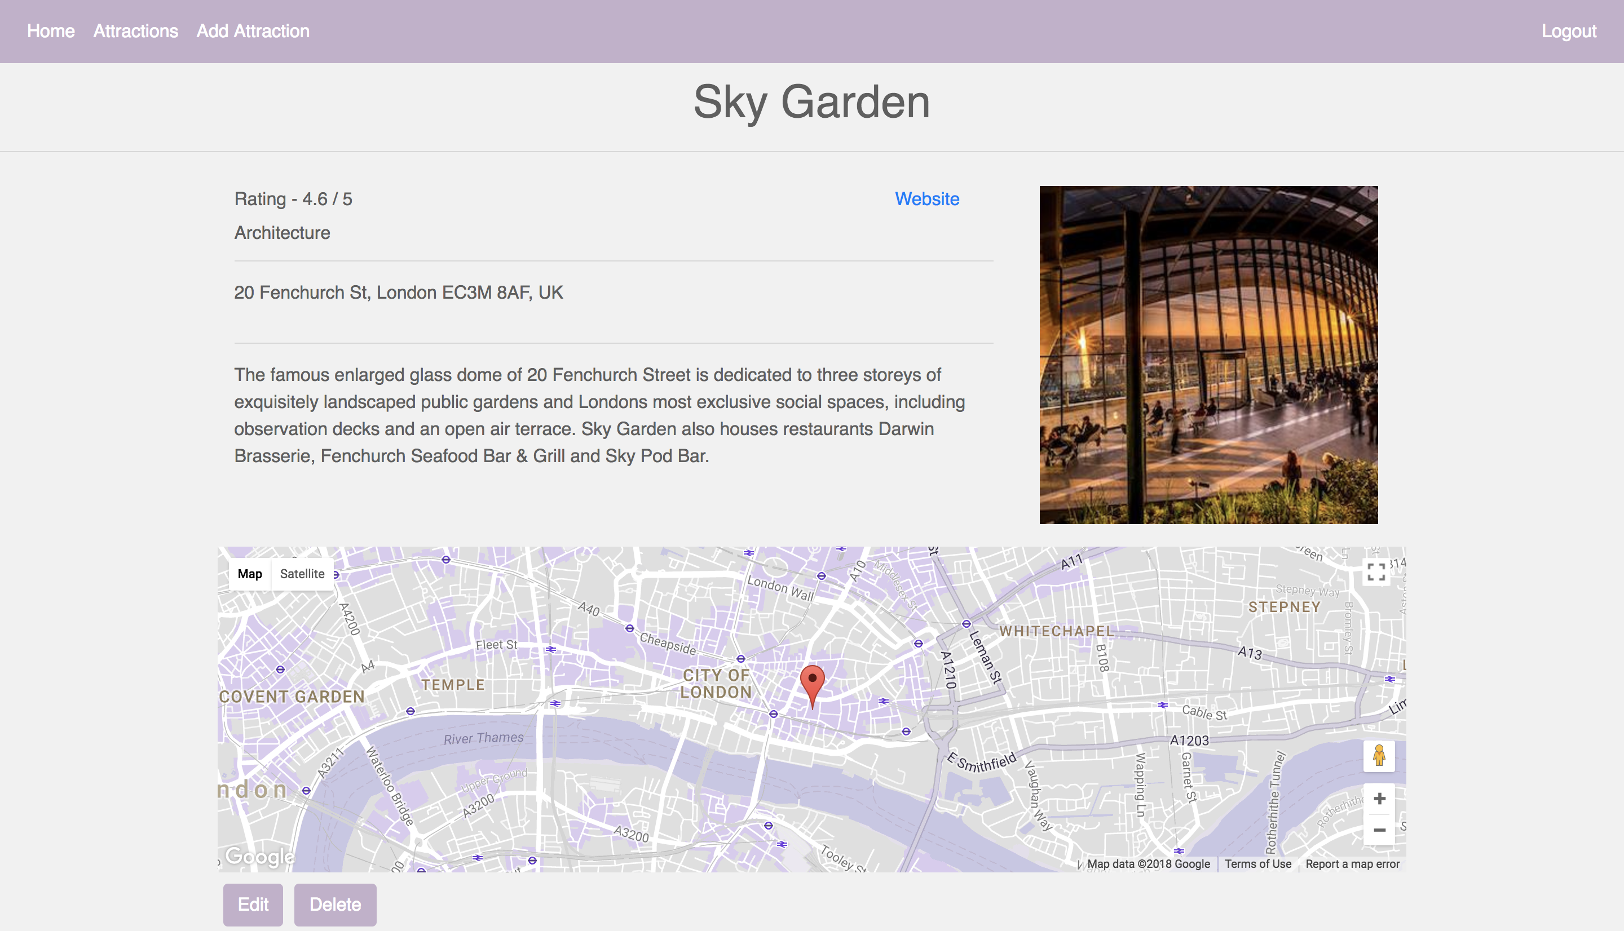Log out using the Logout link
The width and height of the screenshot is (1624, 931).
click(1568, 30)
